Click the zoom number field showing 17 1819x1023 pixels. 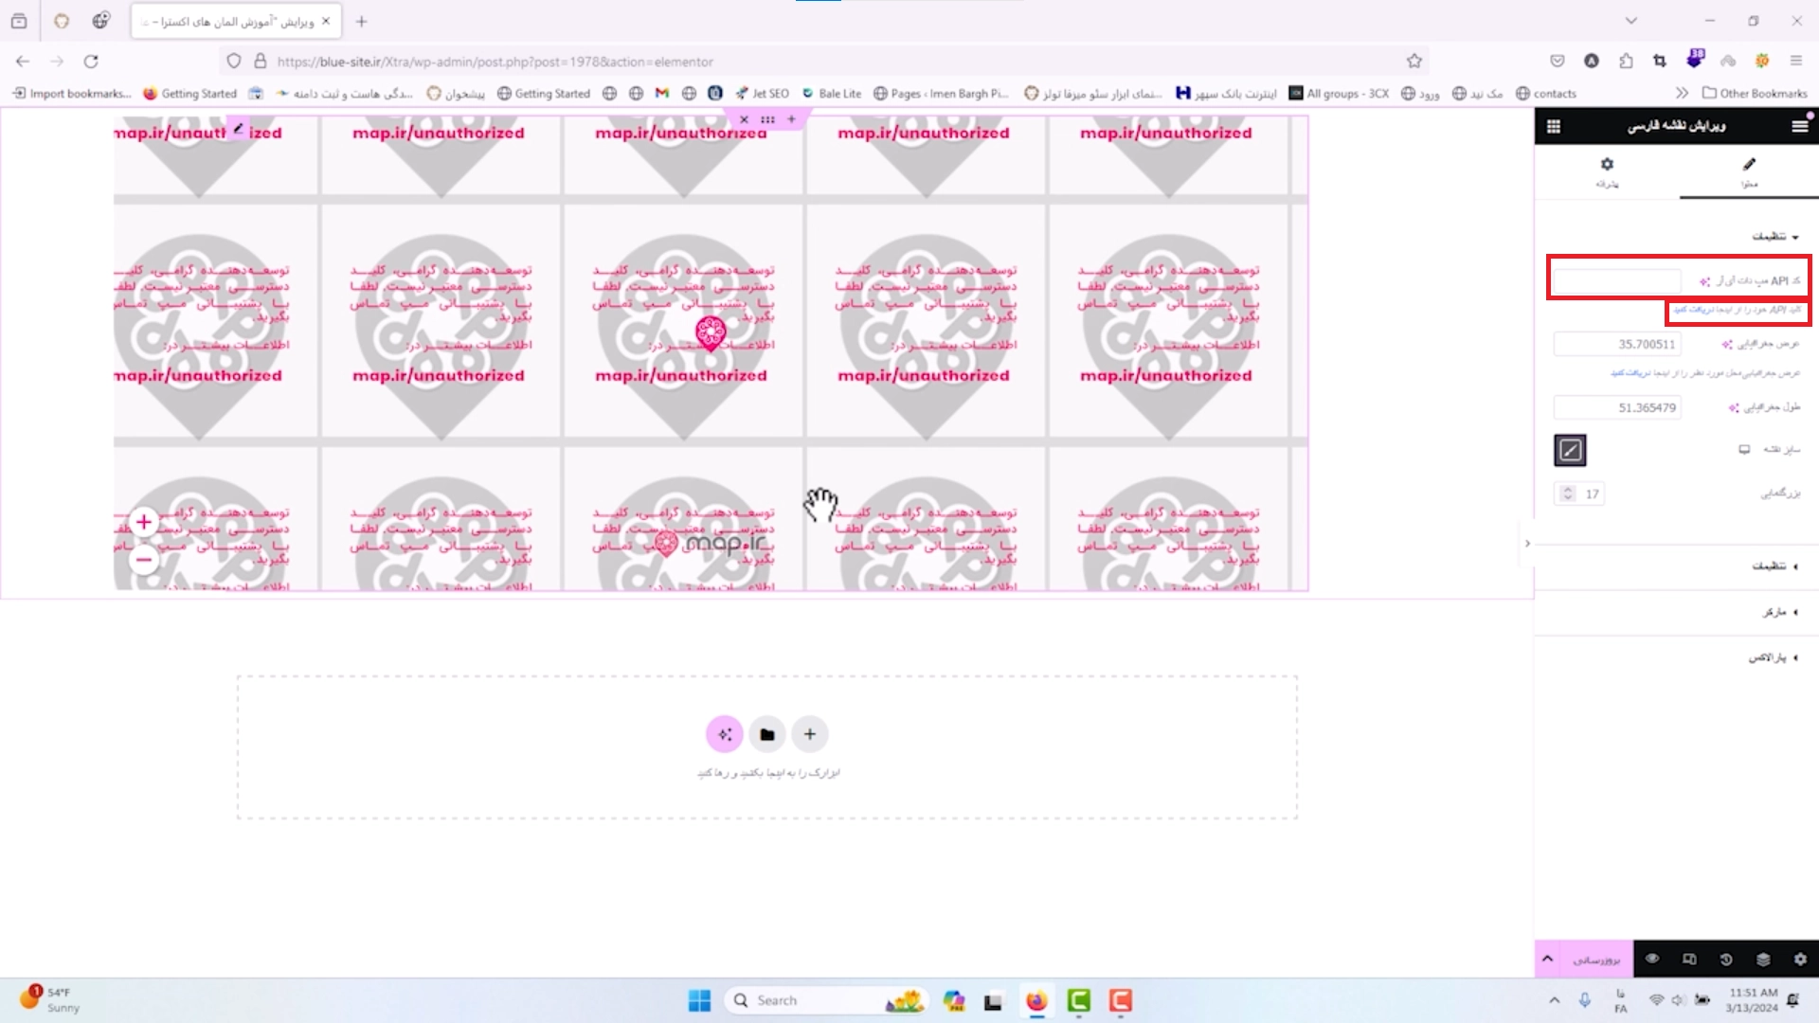click(1592, 494)
